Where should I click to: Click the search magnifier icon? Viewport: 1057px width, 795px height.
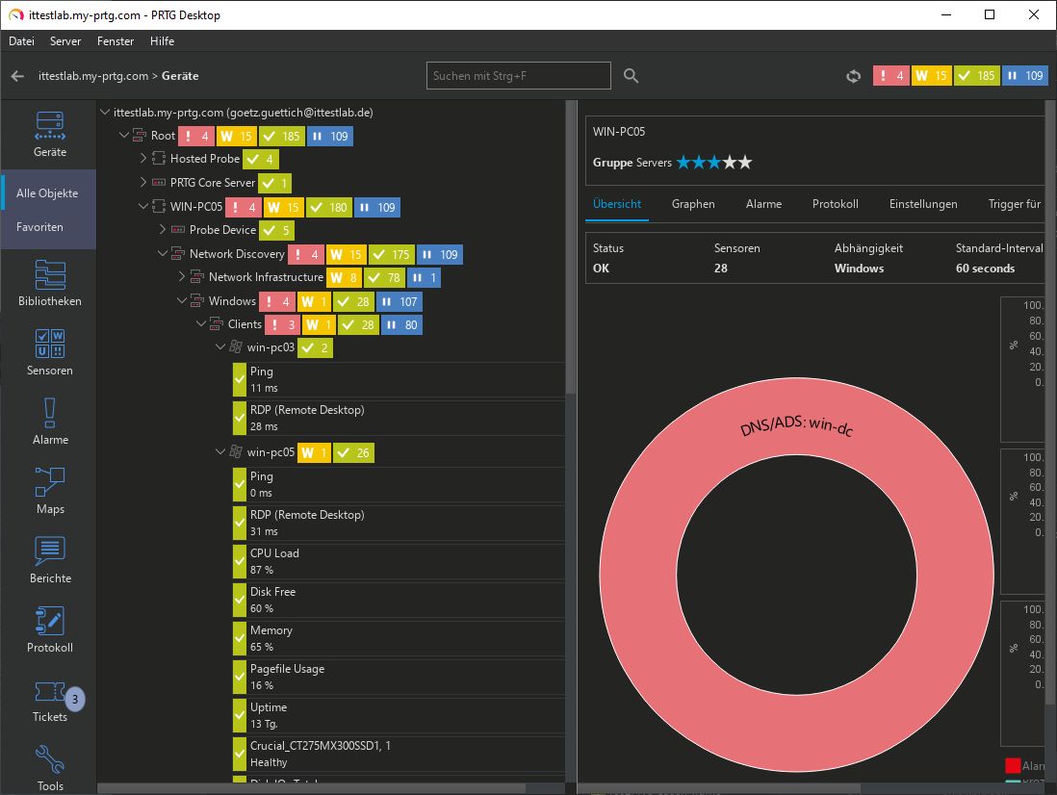click(x=632, y=76)
